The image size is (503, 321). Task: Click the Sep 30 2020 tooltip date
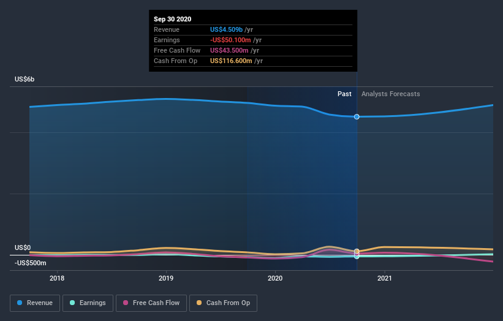tap(172, 19)
